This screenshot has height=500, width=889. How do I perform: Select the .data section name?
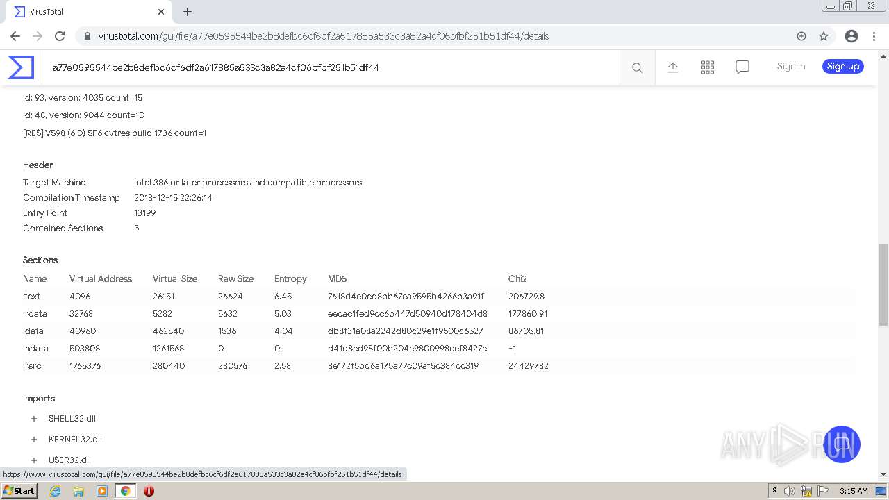click(x=33, y=331)
